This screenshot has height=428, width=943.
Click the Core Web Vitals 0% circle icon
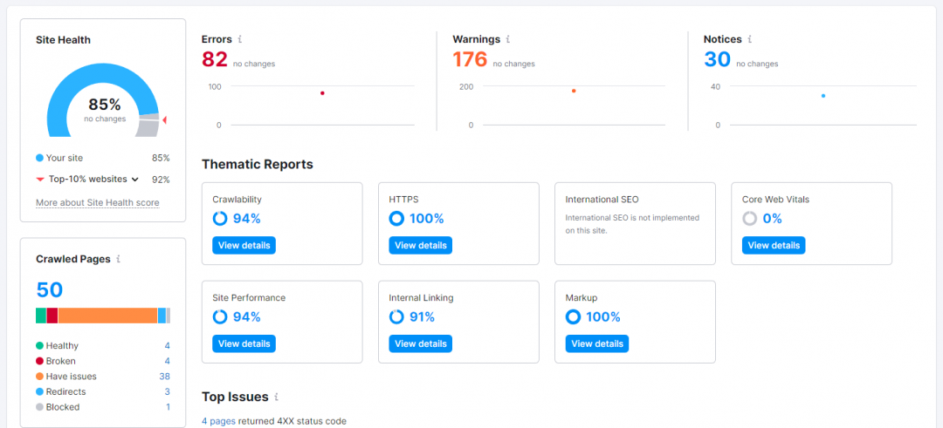coord(749,219)
